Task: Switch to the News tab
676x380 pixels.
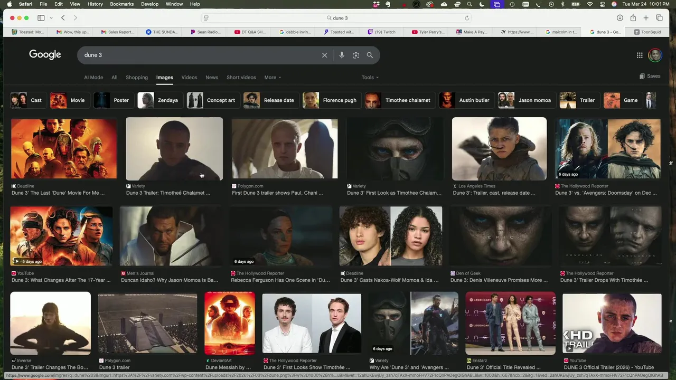Action: click(x=212, y=78)
